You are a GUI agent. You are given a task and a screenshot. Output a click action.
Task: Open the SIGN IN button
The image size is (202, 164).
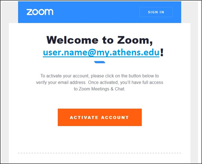[x=156, y=12]
